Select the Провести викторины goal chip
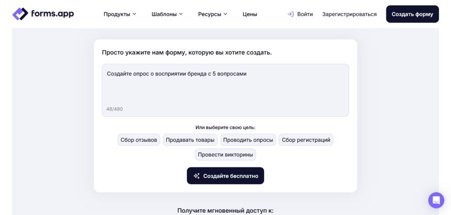Screen dimensions: 451x215 [x=225, y=154]
